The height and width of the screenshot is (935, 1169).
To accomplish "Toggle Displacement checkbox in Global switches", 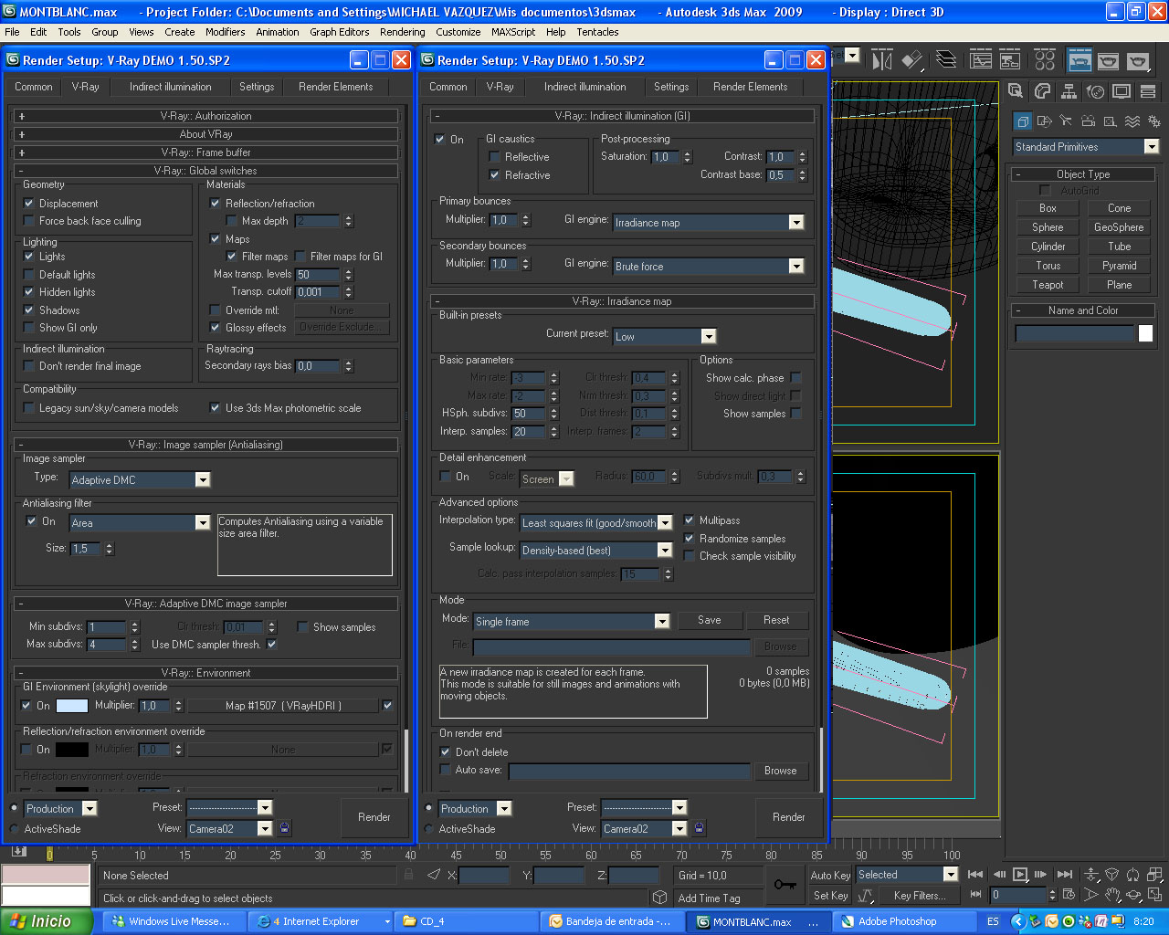I will pos(29,204).
